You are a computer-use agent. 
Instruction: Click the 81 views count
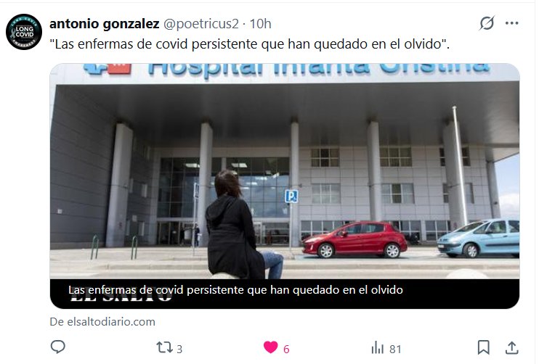click(x=395, y=349)
